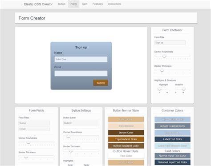Open the Elastic CSS Creator home link
This screenshot has width=211, height=166.
(38, 4)
